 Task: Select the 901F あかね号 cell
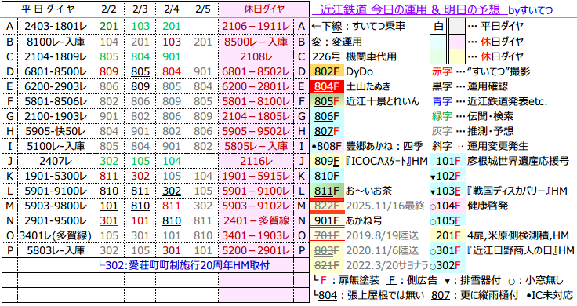tap(327, 220)
